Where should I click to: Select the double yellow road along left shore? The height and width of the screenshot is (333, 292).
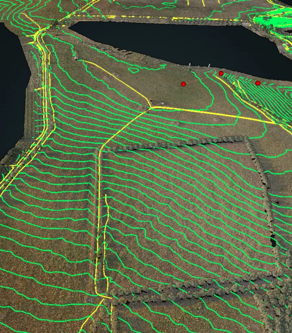[46, 98]
